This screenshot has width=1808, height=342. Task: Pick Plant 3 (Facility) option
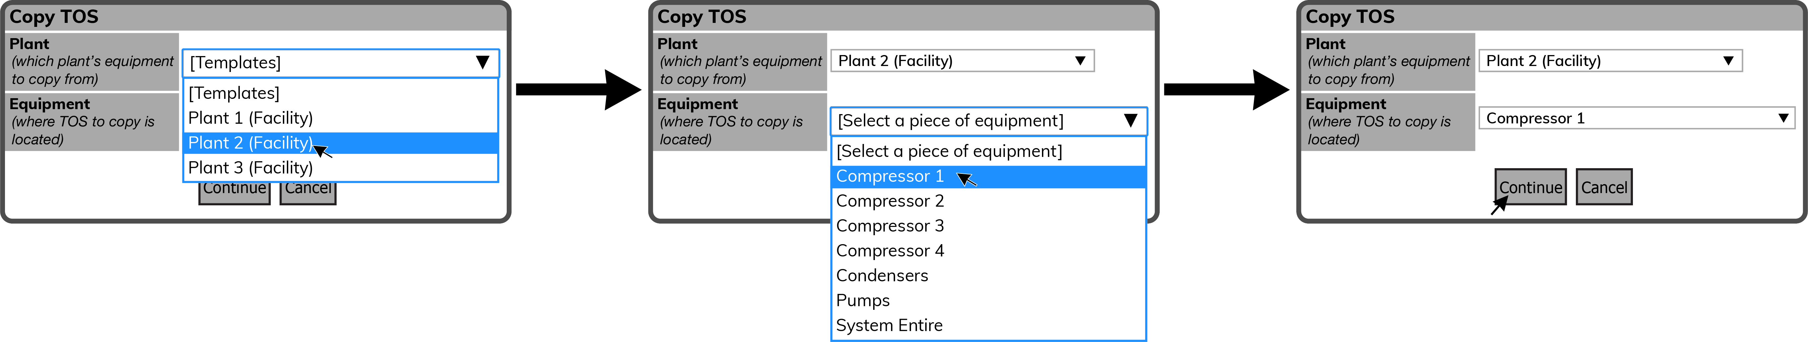click(340, 168)
